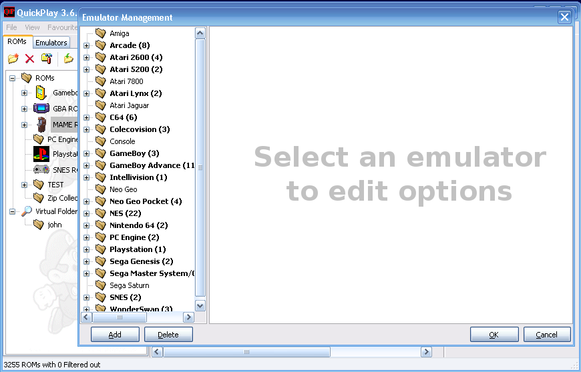The image size is (581, 372).
Task: Expand the Arcade (8) node
Action: click(86, 45)
